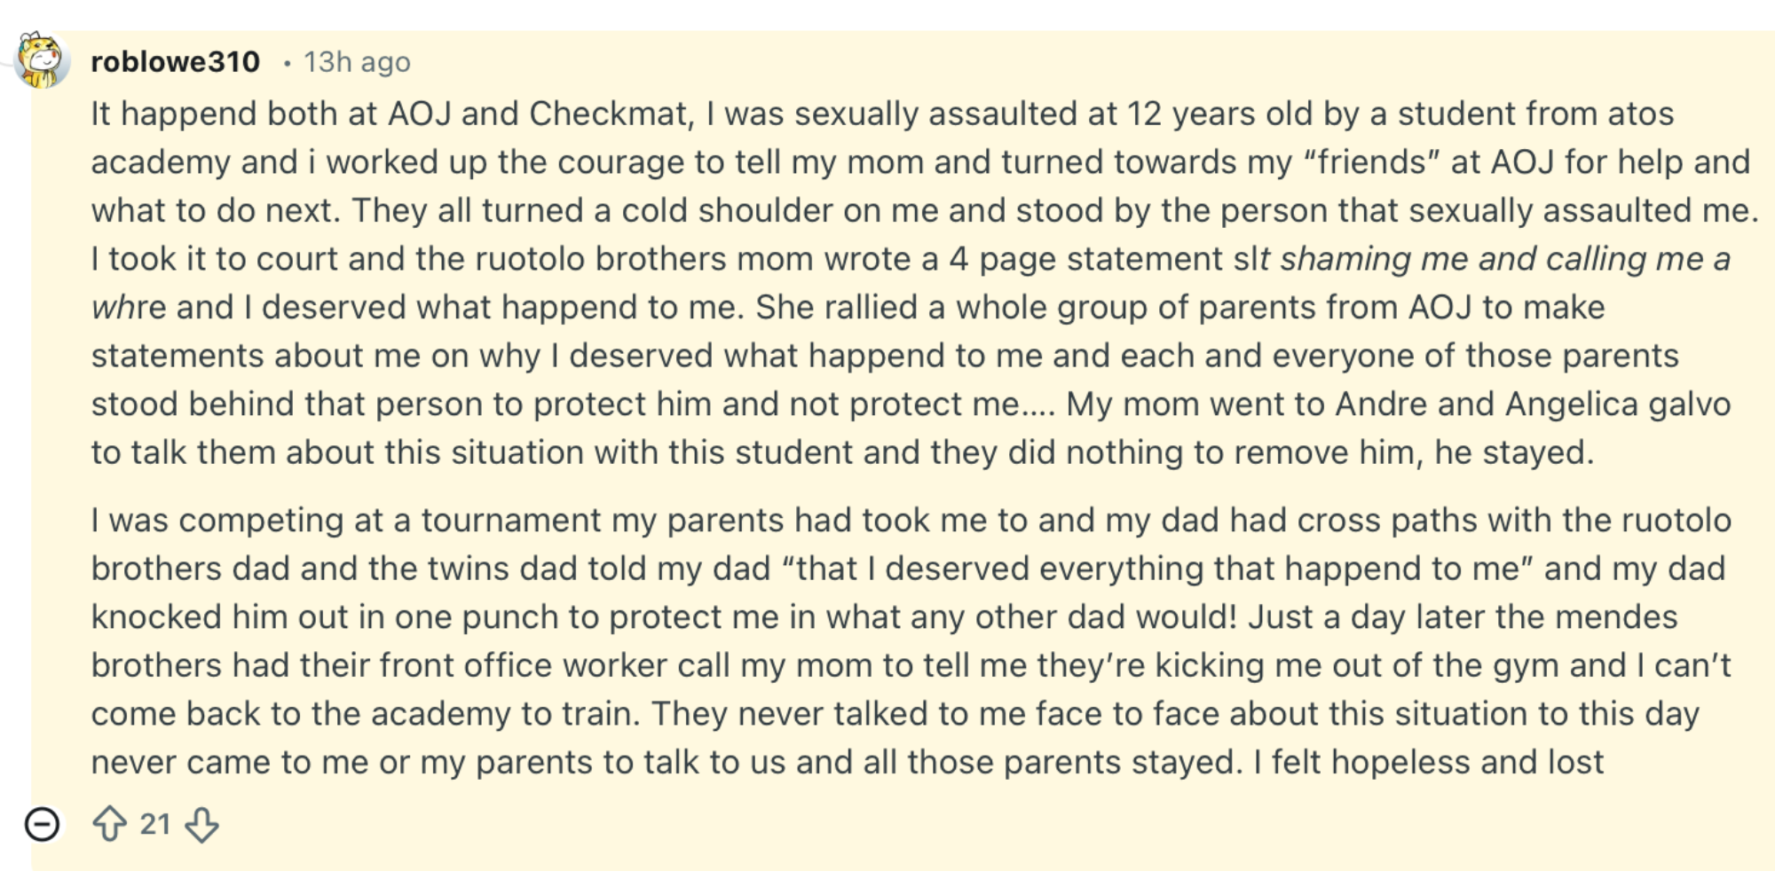1775x887 pixels.
Task: Open roblowe310's user profile
Action: coord(174,60)
